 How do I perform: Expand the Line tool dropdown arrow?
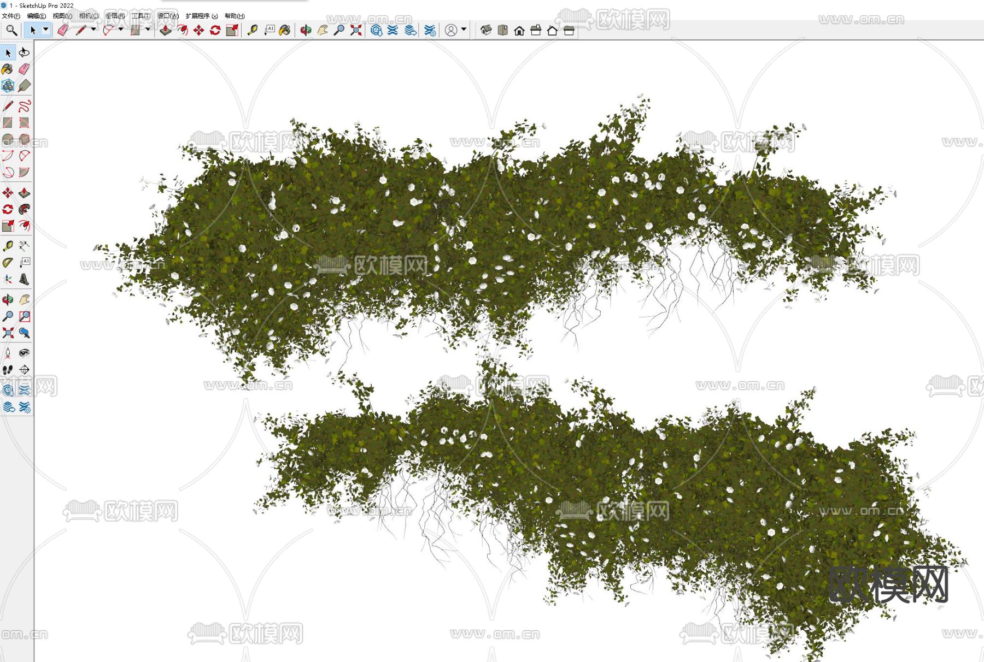coord(93,29)
